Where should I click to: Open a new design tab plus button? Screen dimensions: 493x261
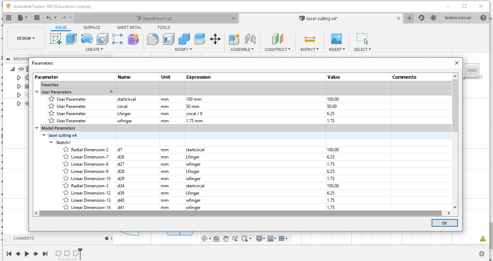(x=409, y=18)
